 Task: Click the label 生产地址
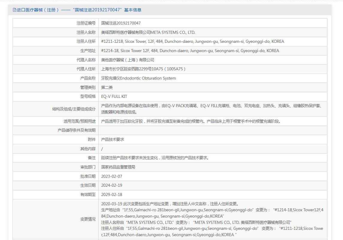[88, 51]
